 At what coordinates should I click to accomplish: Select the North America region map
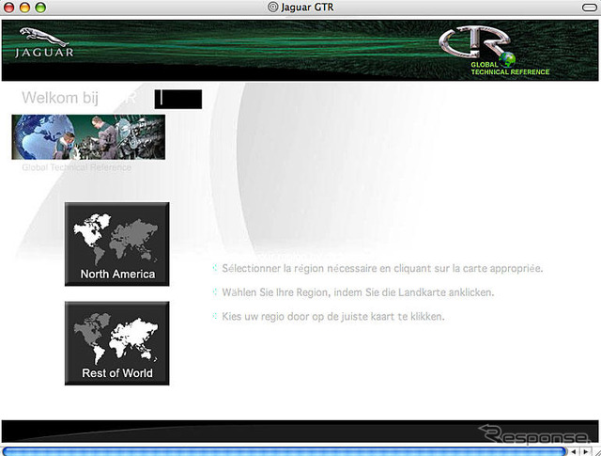[116, 244]
